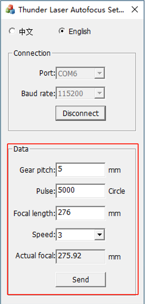Expand the Speed dropdown arrow

point(99,235)
